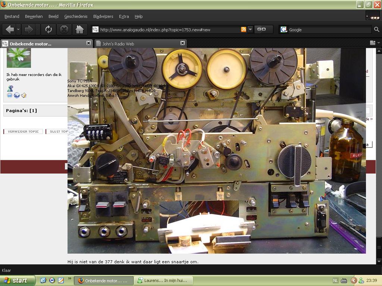Click in the Google search field
Image resolution: width=382 pixels, height=286 pixels.
click(x=328, y=29)
